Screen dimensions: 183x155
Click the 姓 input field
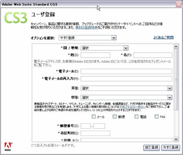click(96, 55)
